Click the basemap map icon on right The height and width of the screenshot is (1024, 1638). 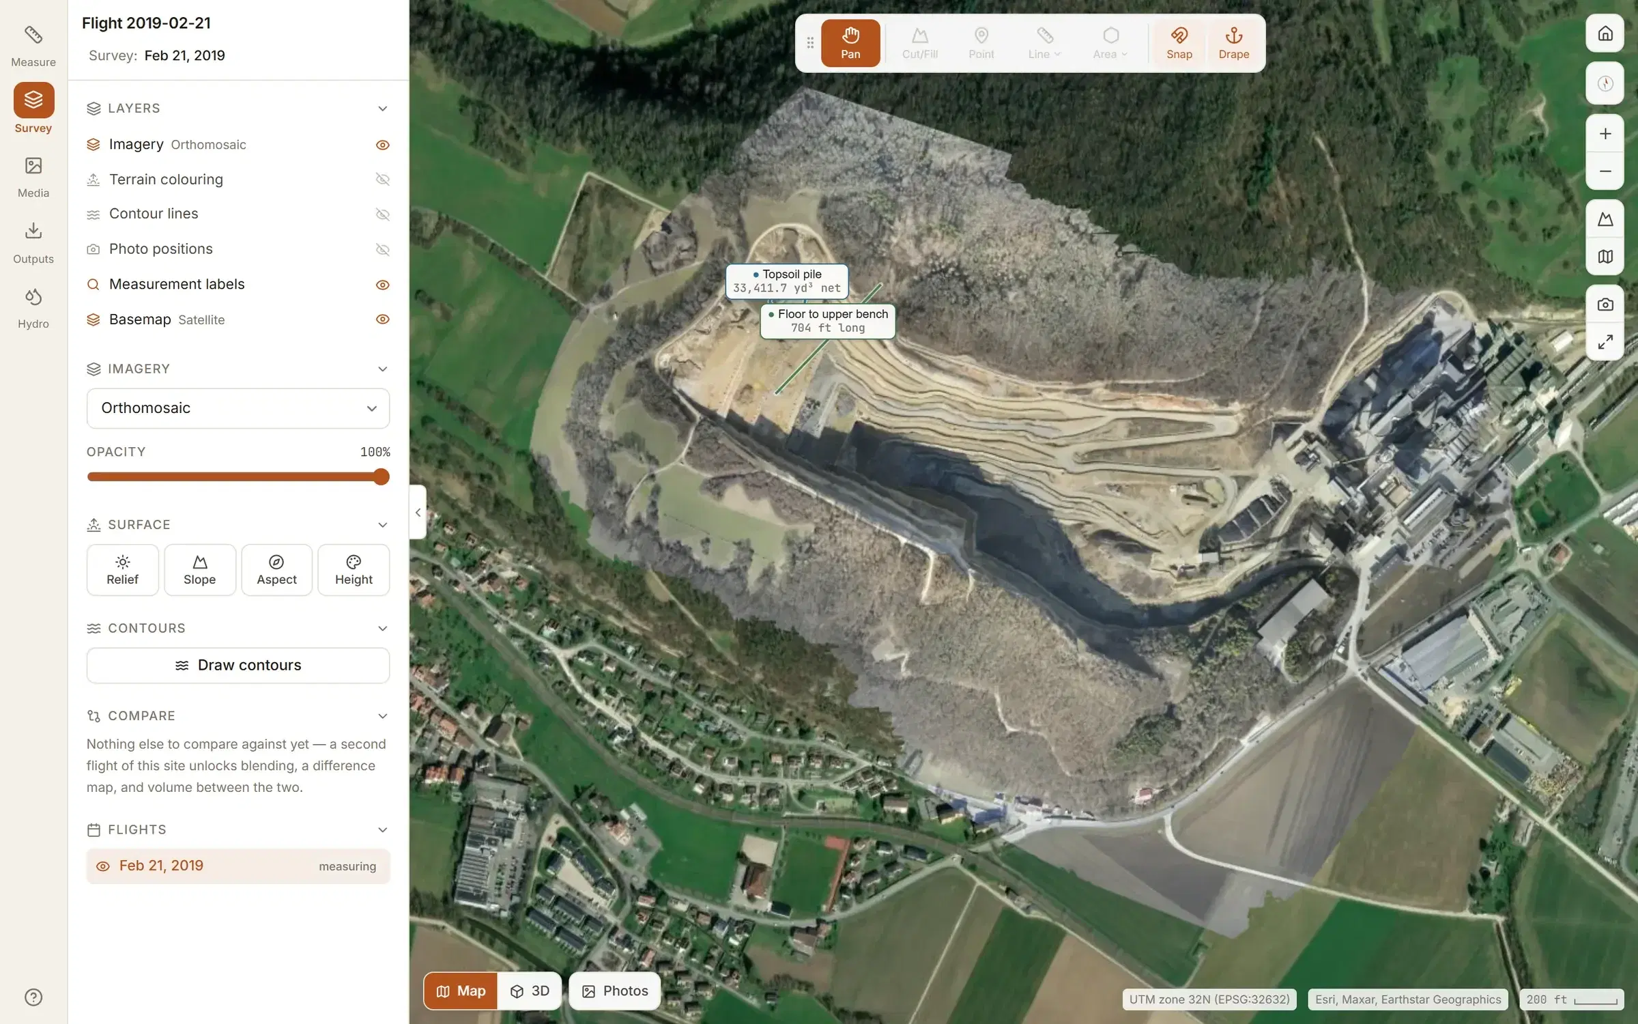coord(1605,257)
